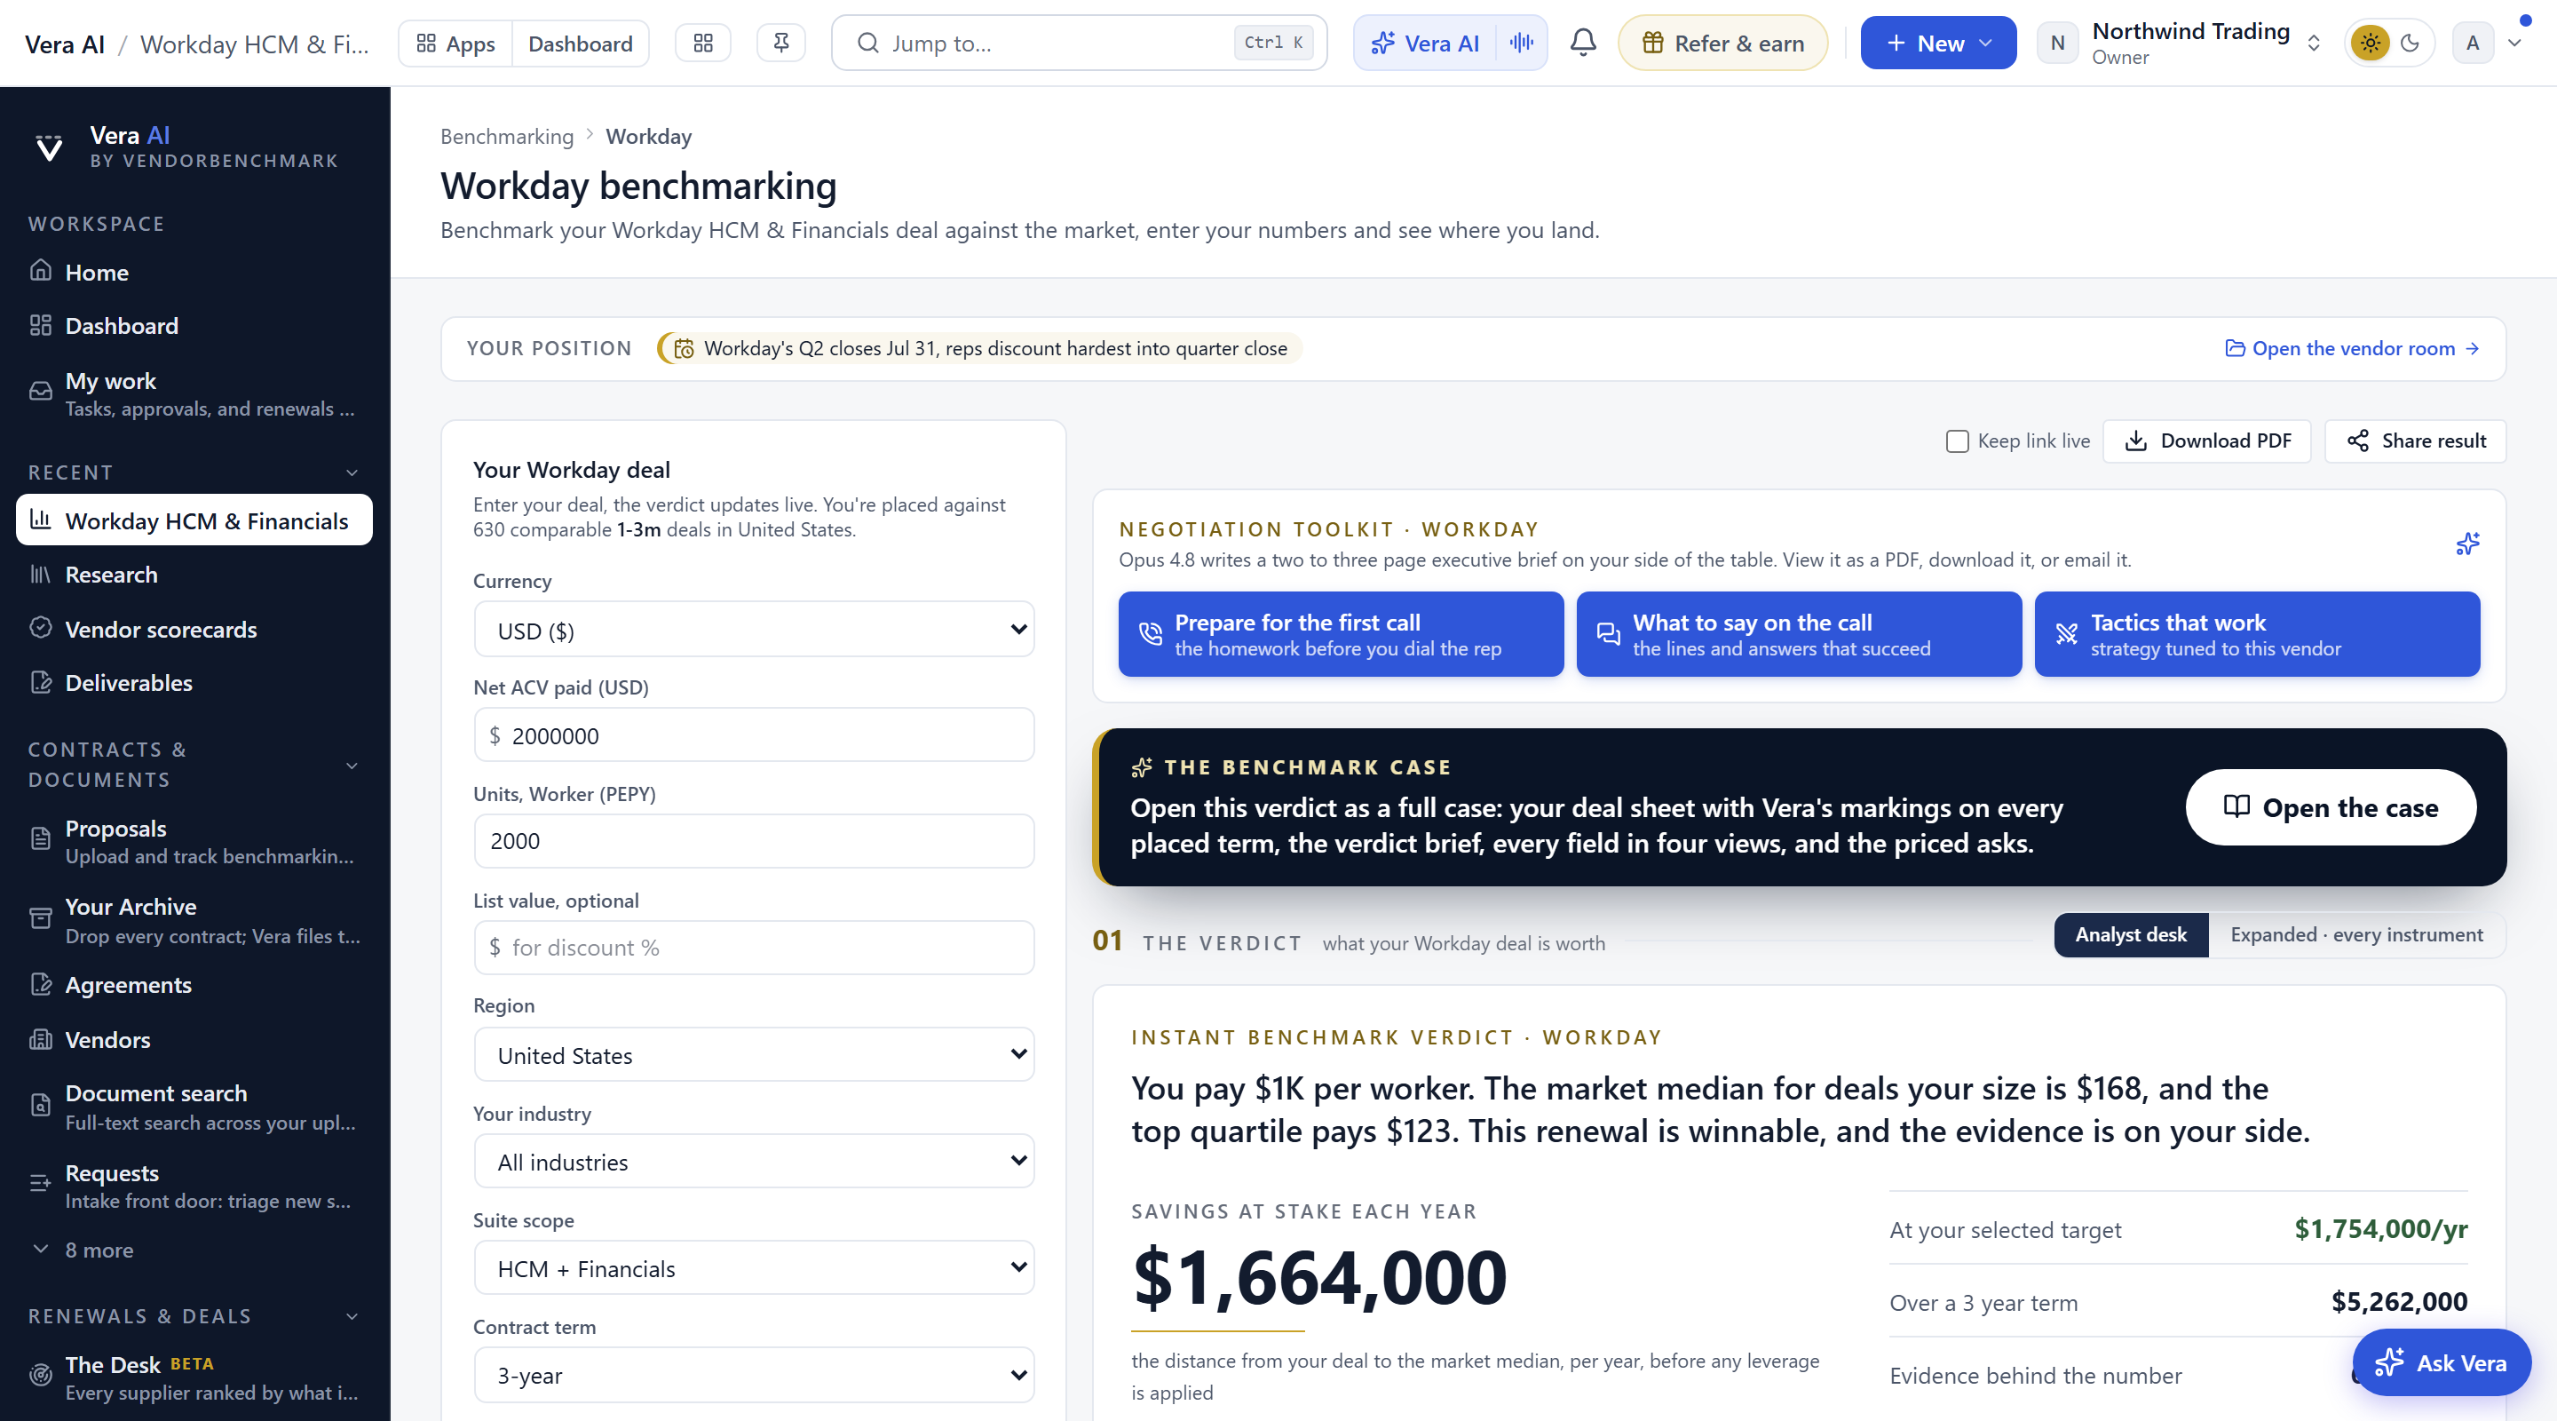Image resolution: width=2557 pixels, height=1421 pixels.
Task: Click the Net ACV paid input field
Action: (x=755, y=734)
